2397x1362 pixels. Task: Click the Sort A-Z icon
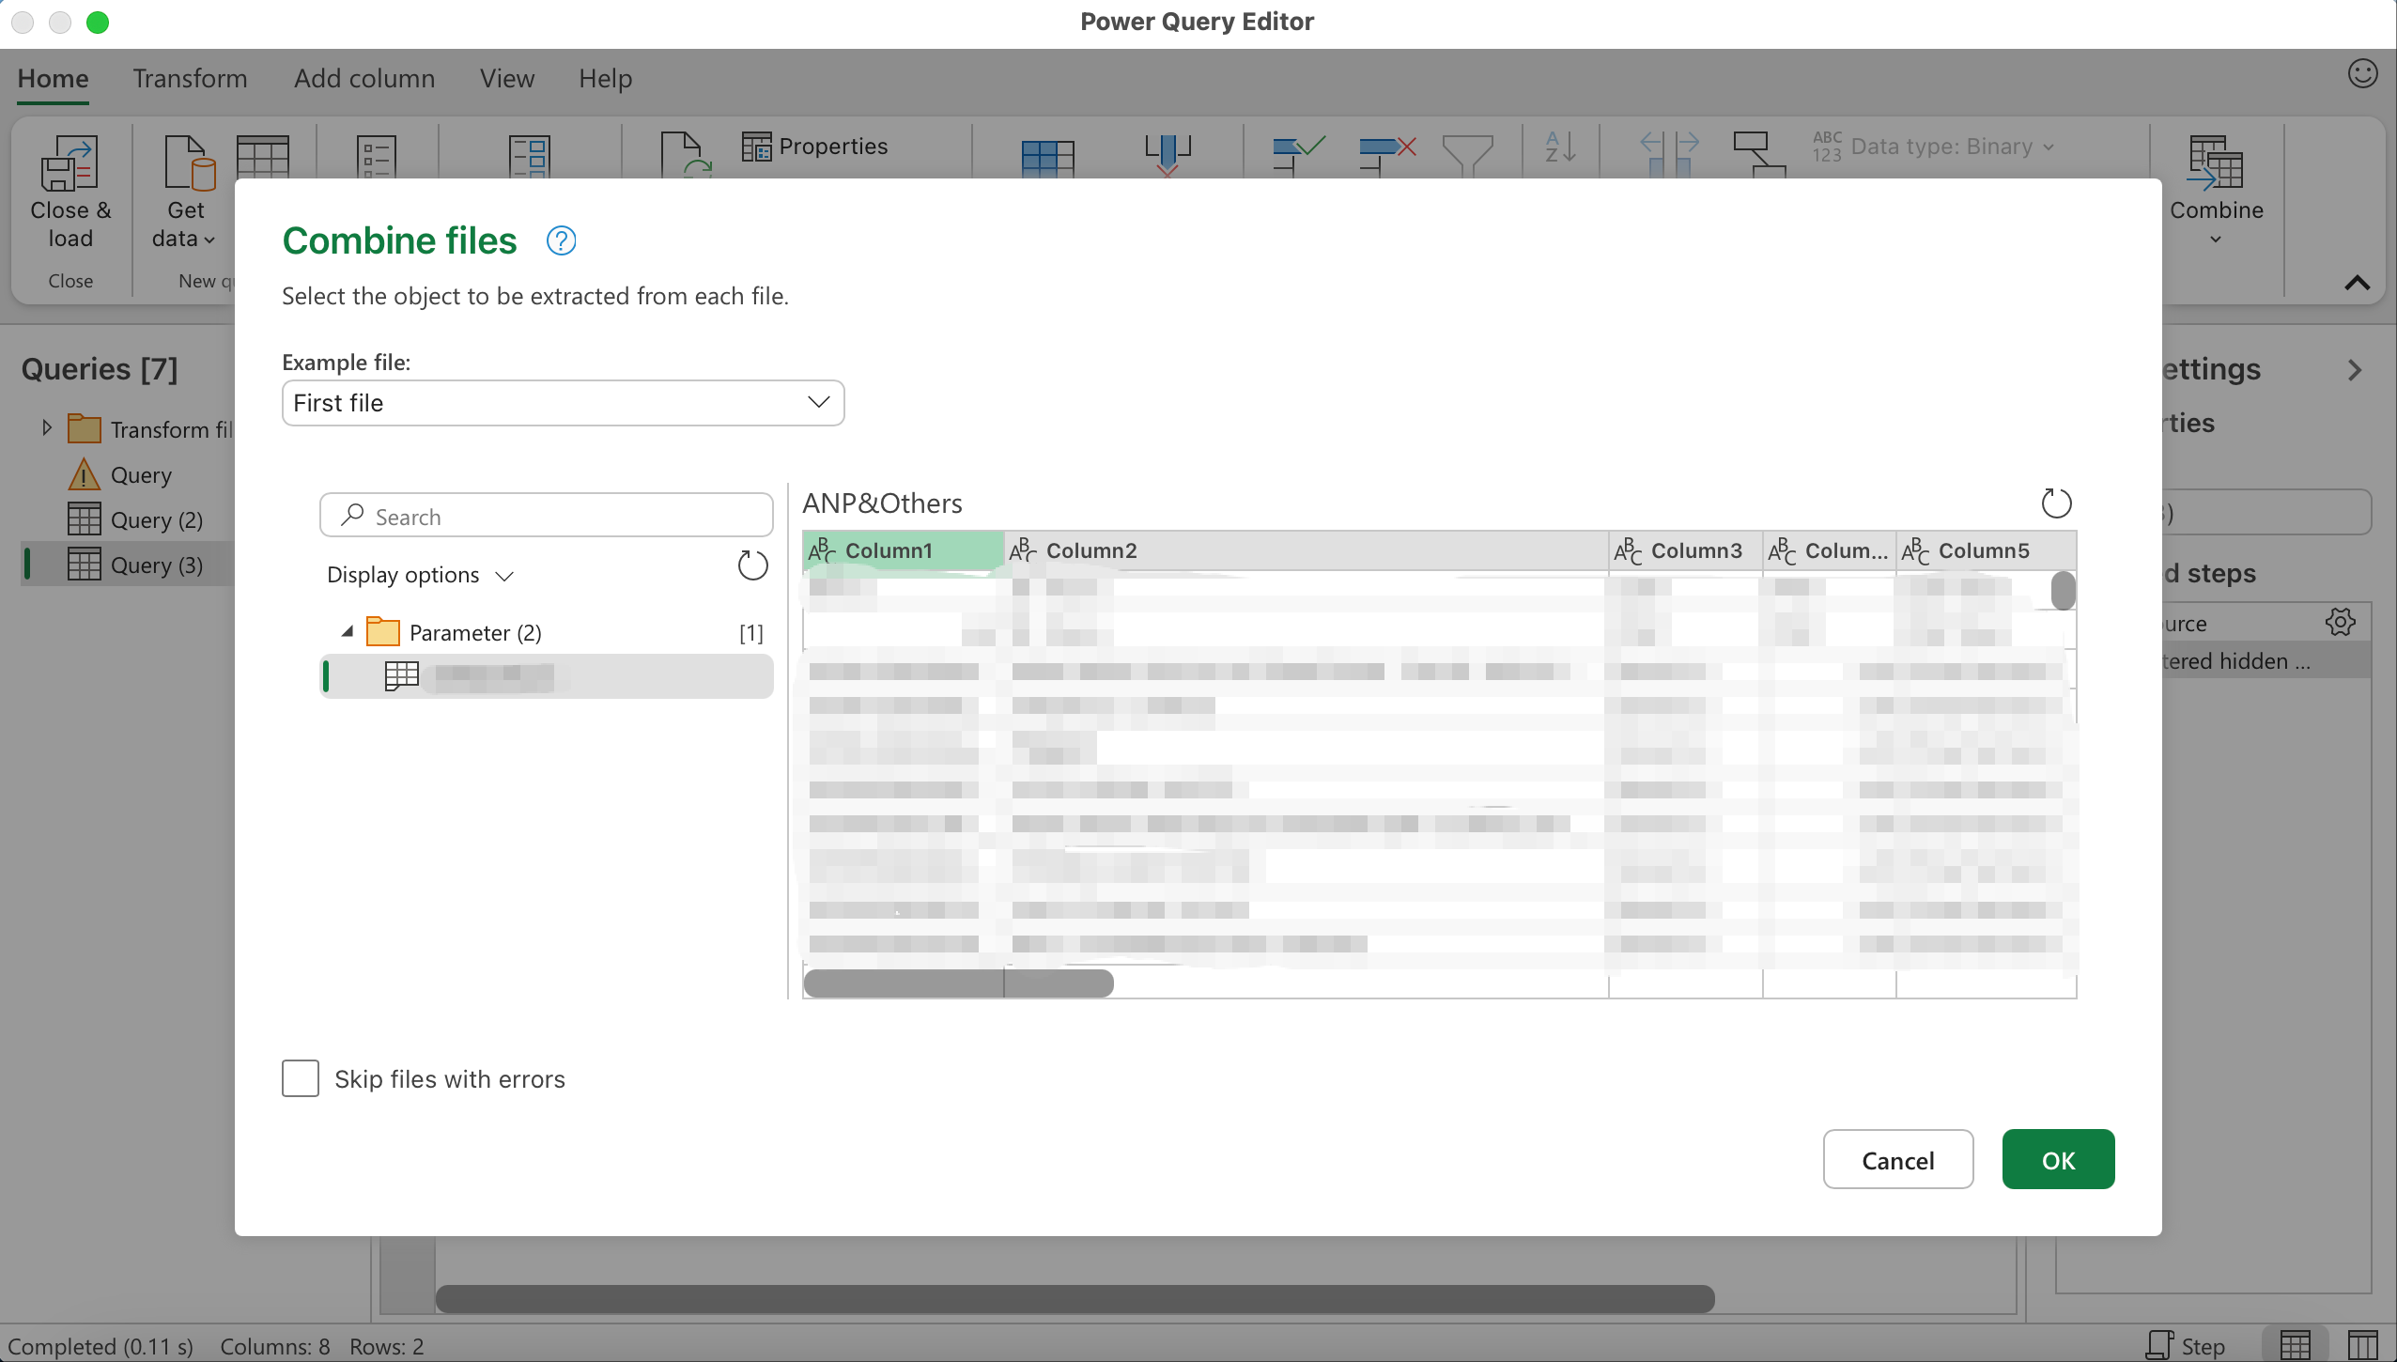[x=1560, y=147]
